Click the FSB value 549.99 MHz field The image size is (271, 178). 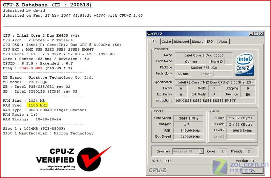(x=188, y=131)
